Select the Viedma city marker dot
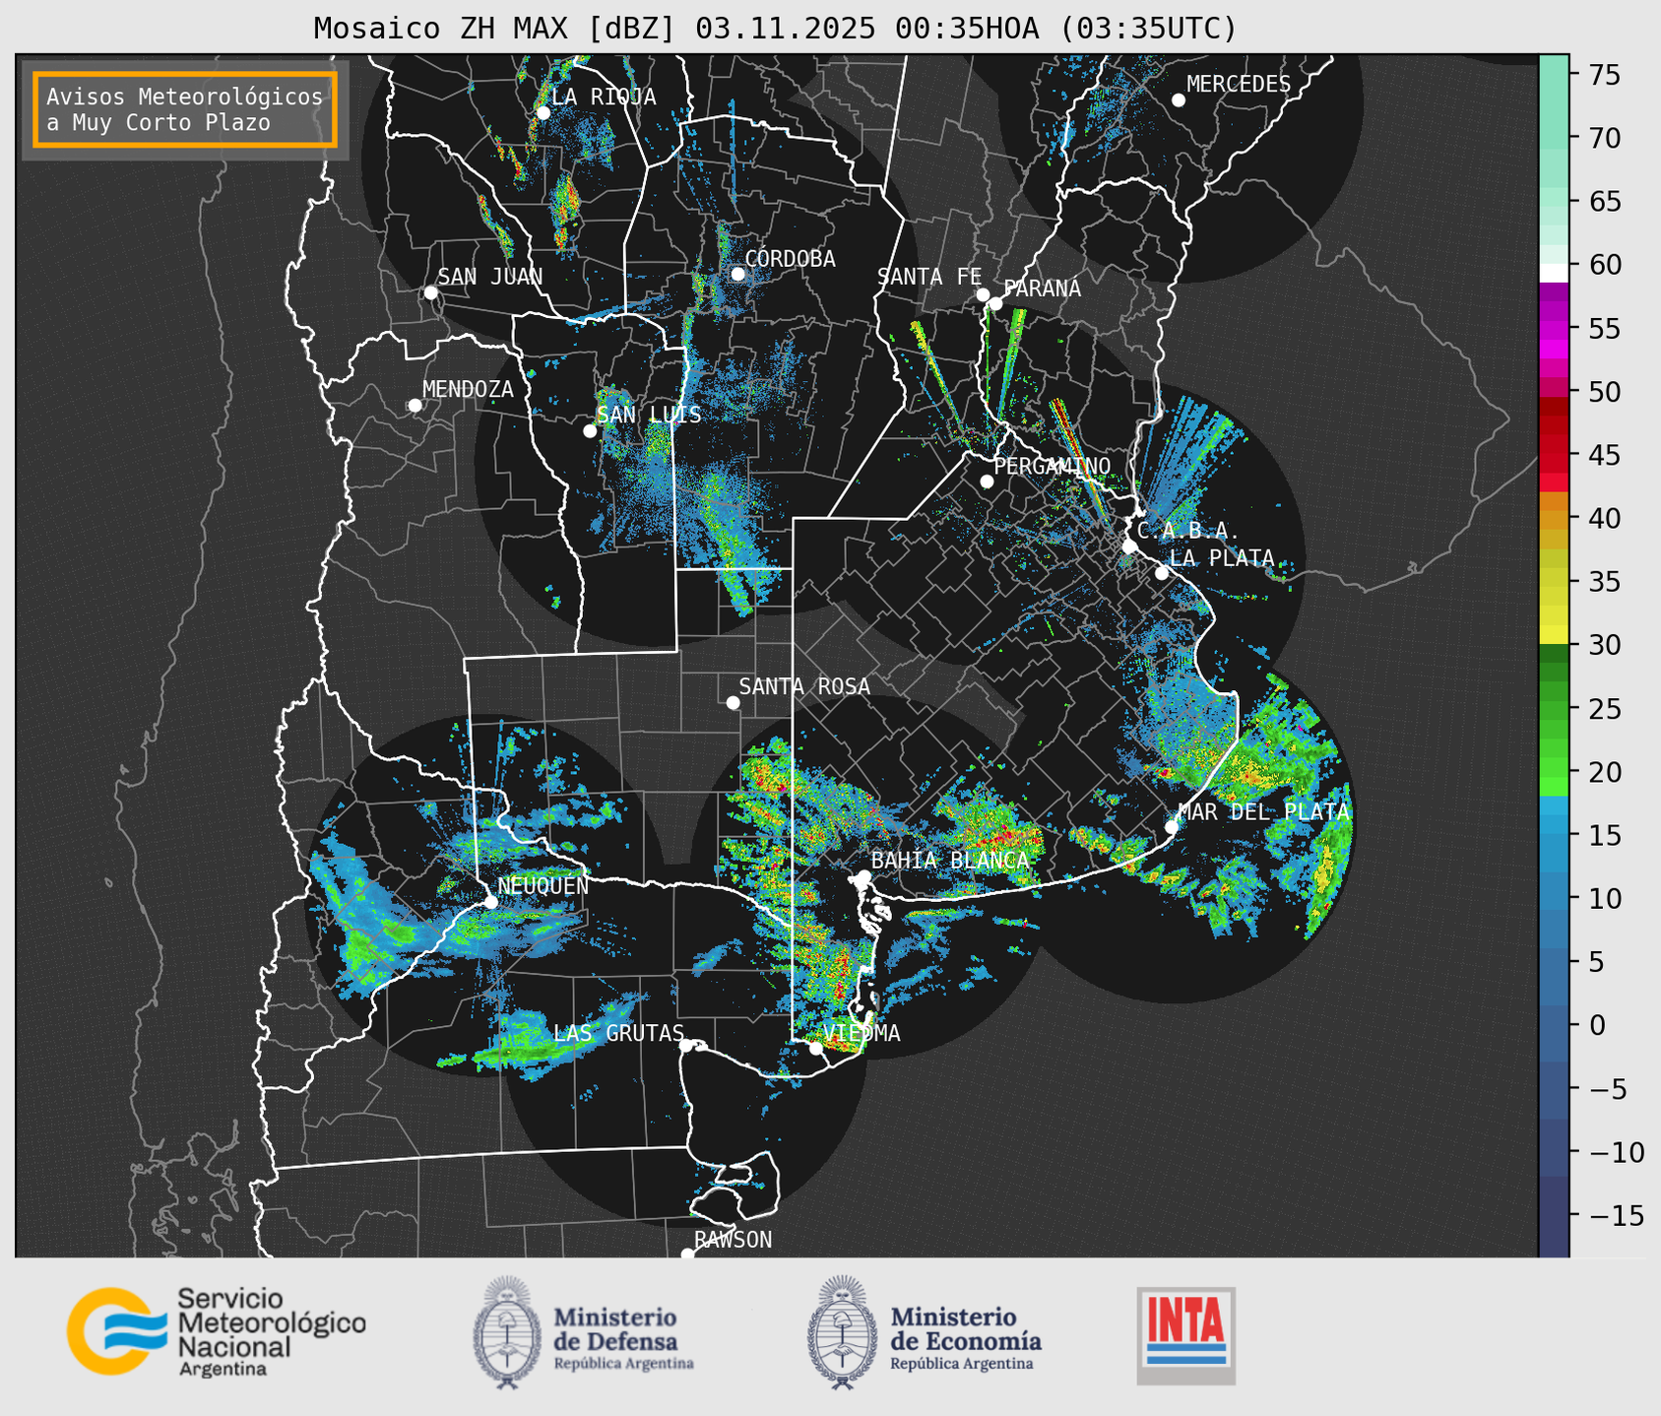1661x1416 pixels. 816,1048
